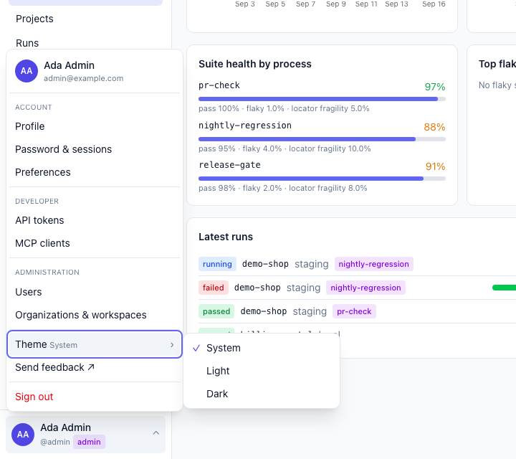
Task: Open the Runs sidebar item
Action: pyautogui.click(x=27, y=43)
